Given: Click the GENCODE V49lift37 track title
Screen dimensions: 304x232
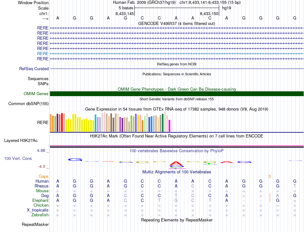Looking at the screenshot, I should pyautogui.click(x=177, y=23).
